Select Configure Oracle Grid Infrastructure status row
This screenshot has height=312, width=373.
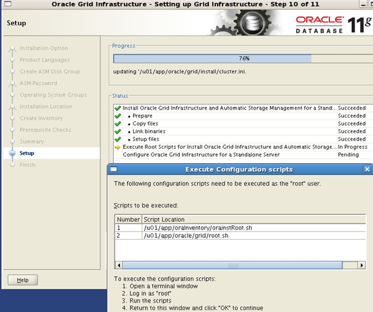tap(243, 154)
